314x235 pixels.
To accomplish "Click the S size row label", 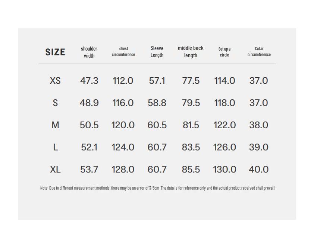I will [55, 103].
